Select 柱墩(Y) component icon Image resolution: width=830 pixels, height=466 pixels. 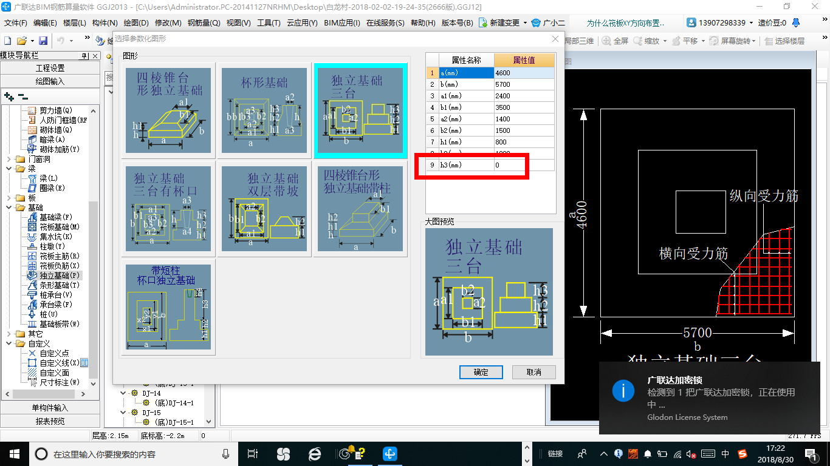point(33,246)
